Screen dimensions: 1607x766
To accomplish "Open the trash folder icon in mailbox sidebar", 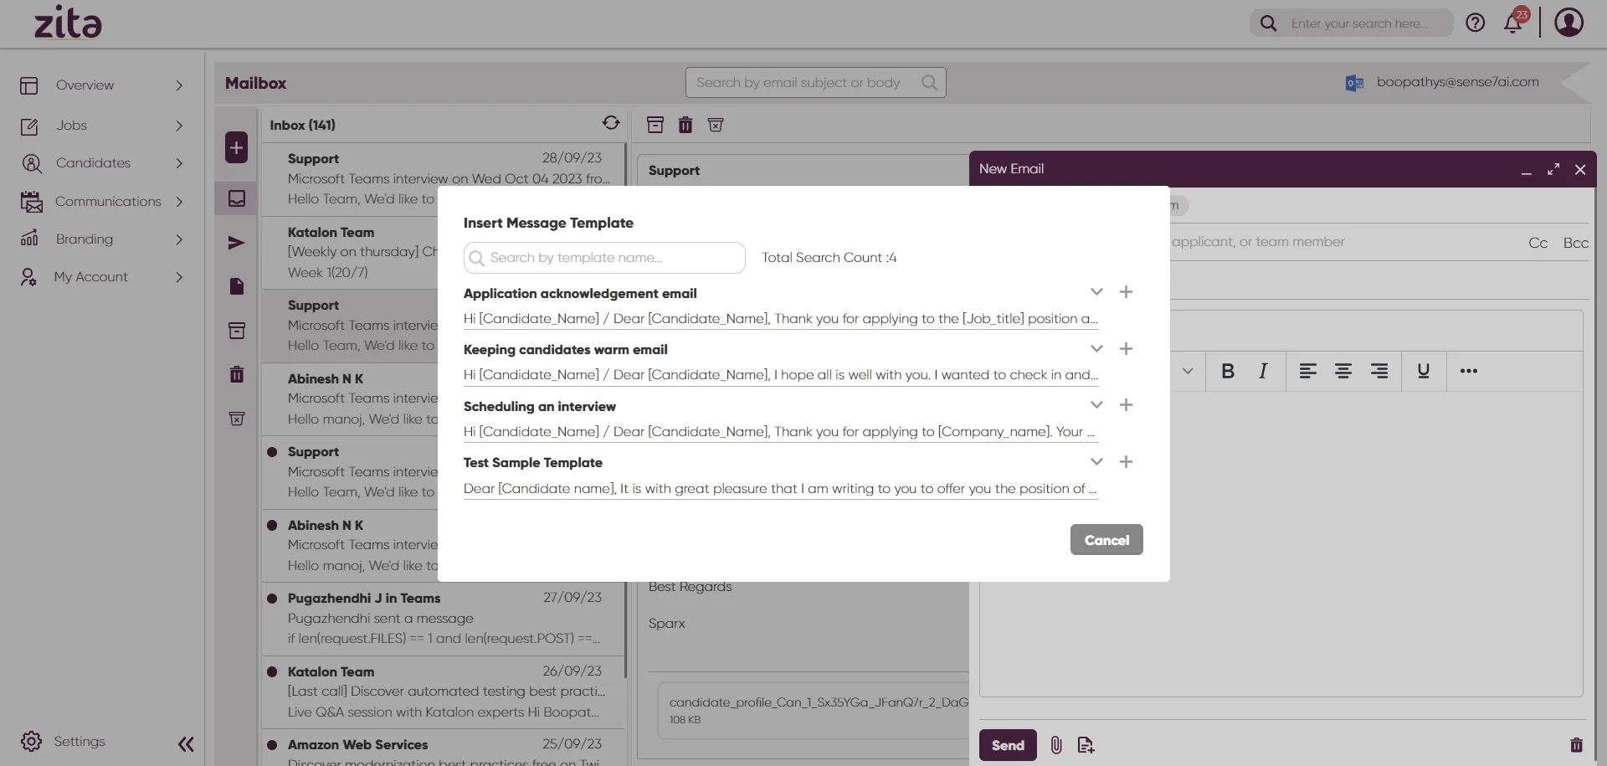I will coord(237,374).
